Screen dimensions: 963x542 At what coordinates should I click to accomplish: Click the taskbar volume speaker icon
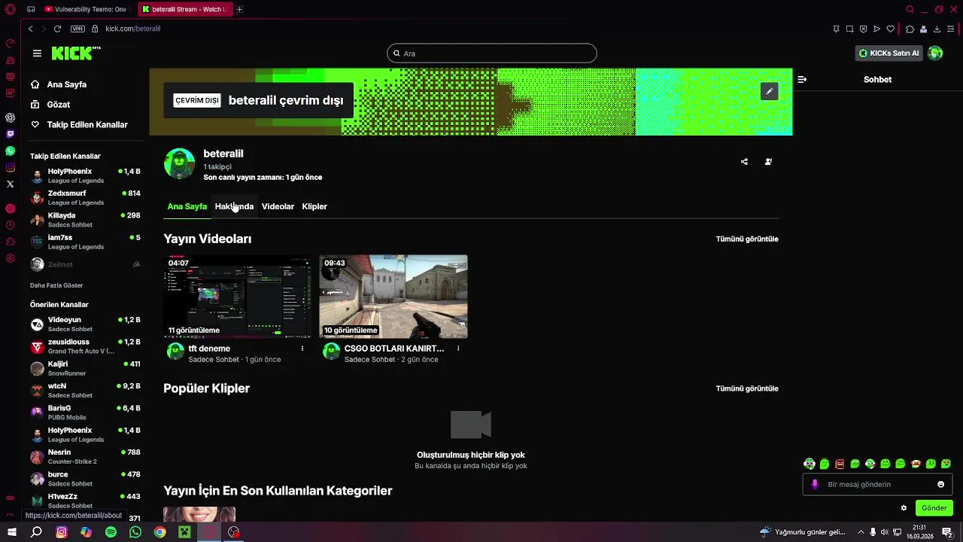pos(886,532)
